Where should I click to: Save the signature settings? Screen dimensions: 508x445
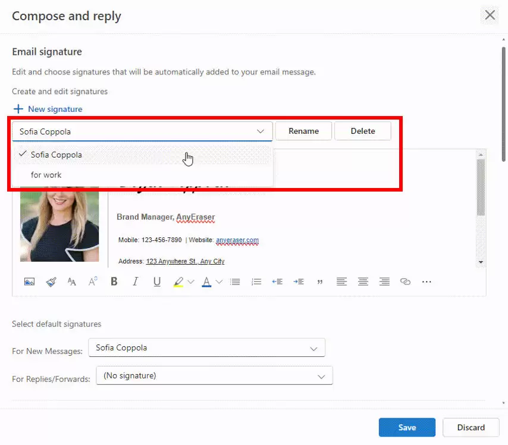pyautogui.click(x=407, y=427)
